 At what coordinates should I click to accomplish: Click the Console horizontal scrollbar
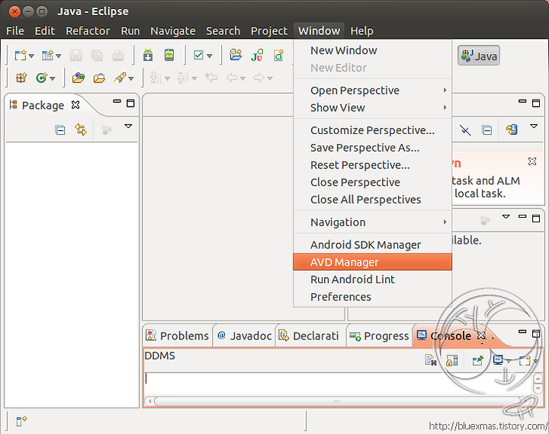click(x=339, y=401)
